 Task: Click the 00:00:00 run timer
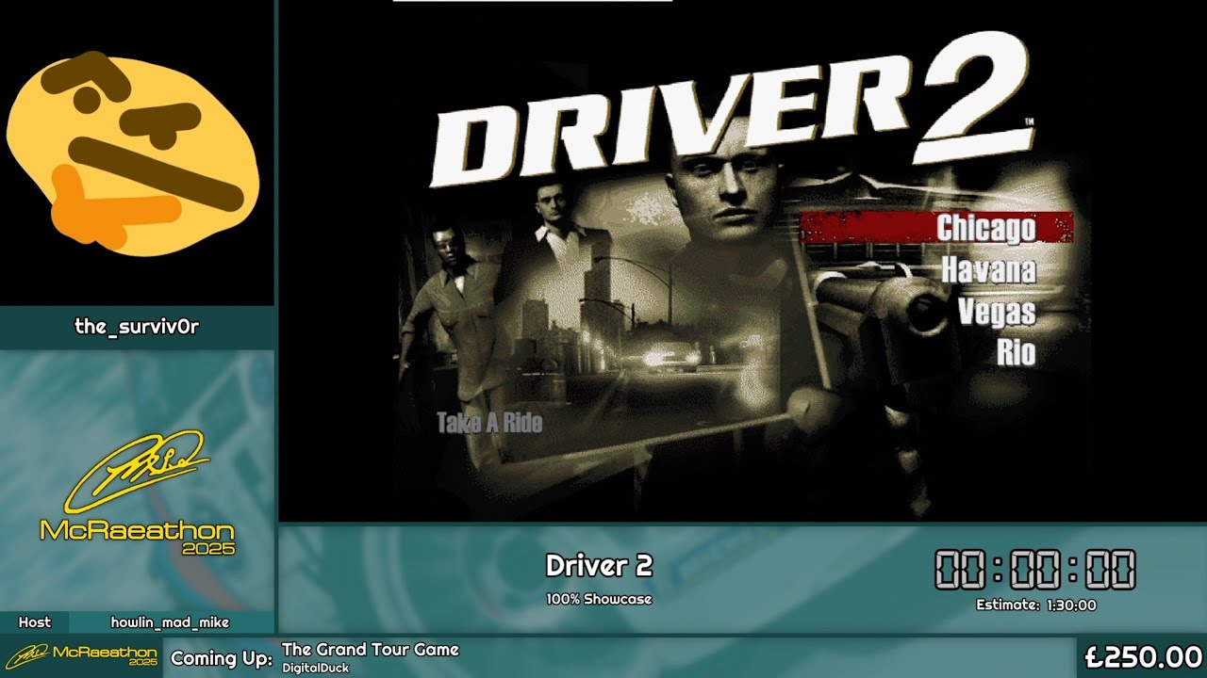point(1035,571)
